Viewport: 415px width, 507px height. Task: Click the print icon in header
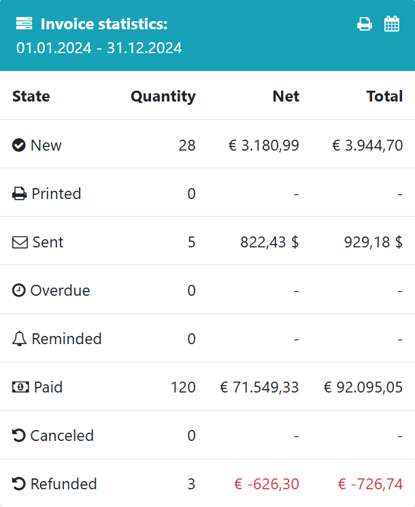click(365, 24)
